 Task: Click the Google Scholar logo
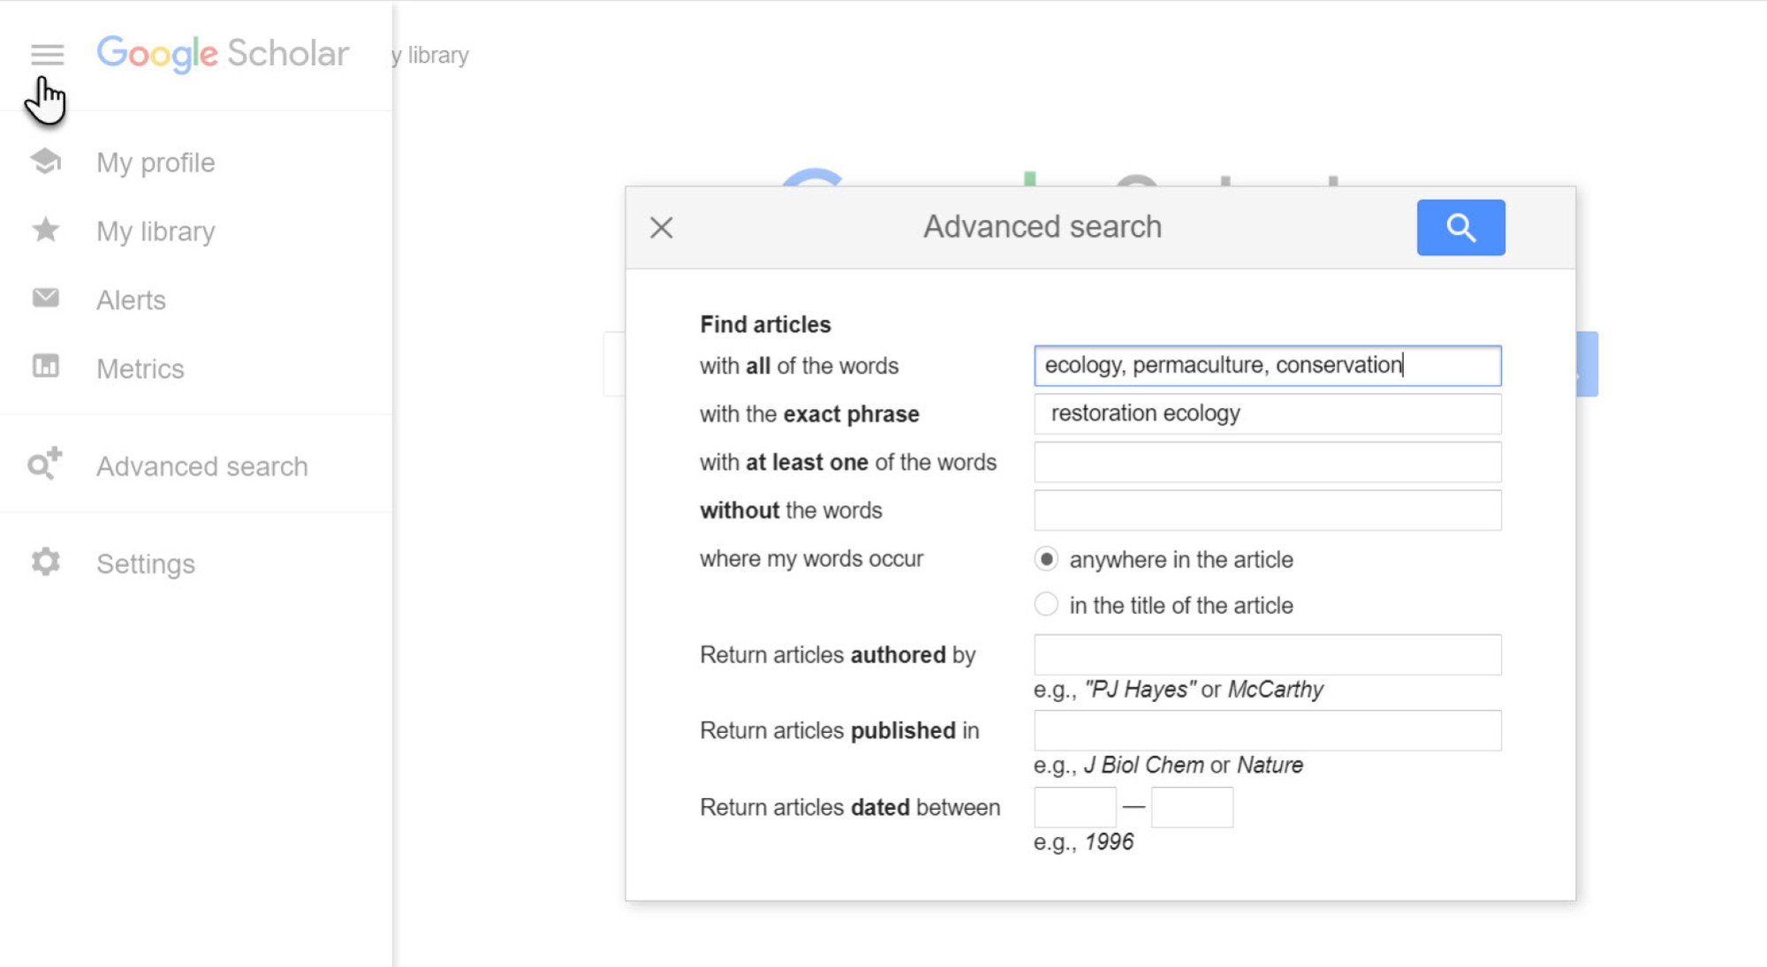click(223, 54)
